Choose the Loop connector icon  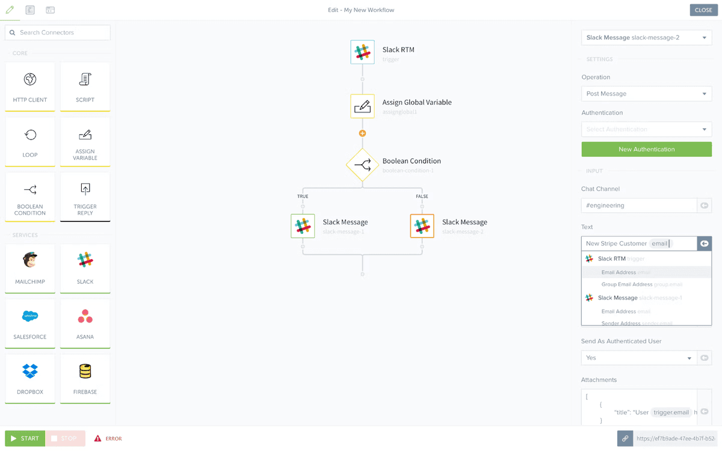(30, 135)
